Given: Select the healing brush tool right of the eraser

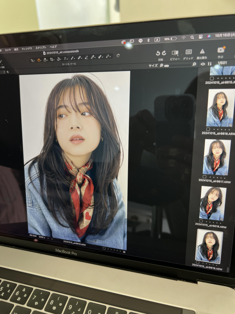Looking at the screenshot, I should pyautogui.click(x=93, y=57).
